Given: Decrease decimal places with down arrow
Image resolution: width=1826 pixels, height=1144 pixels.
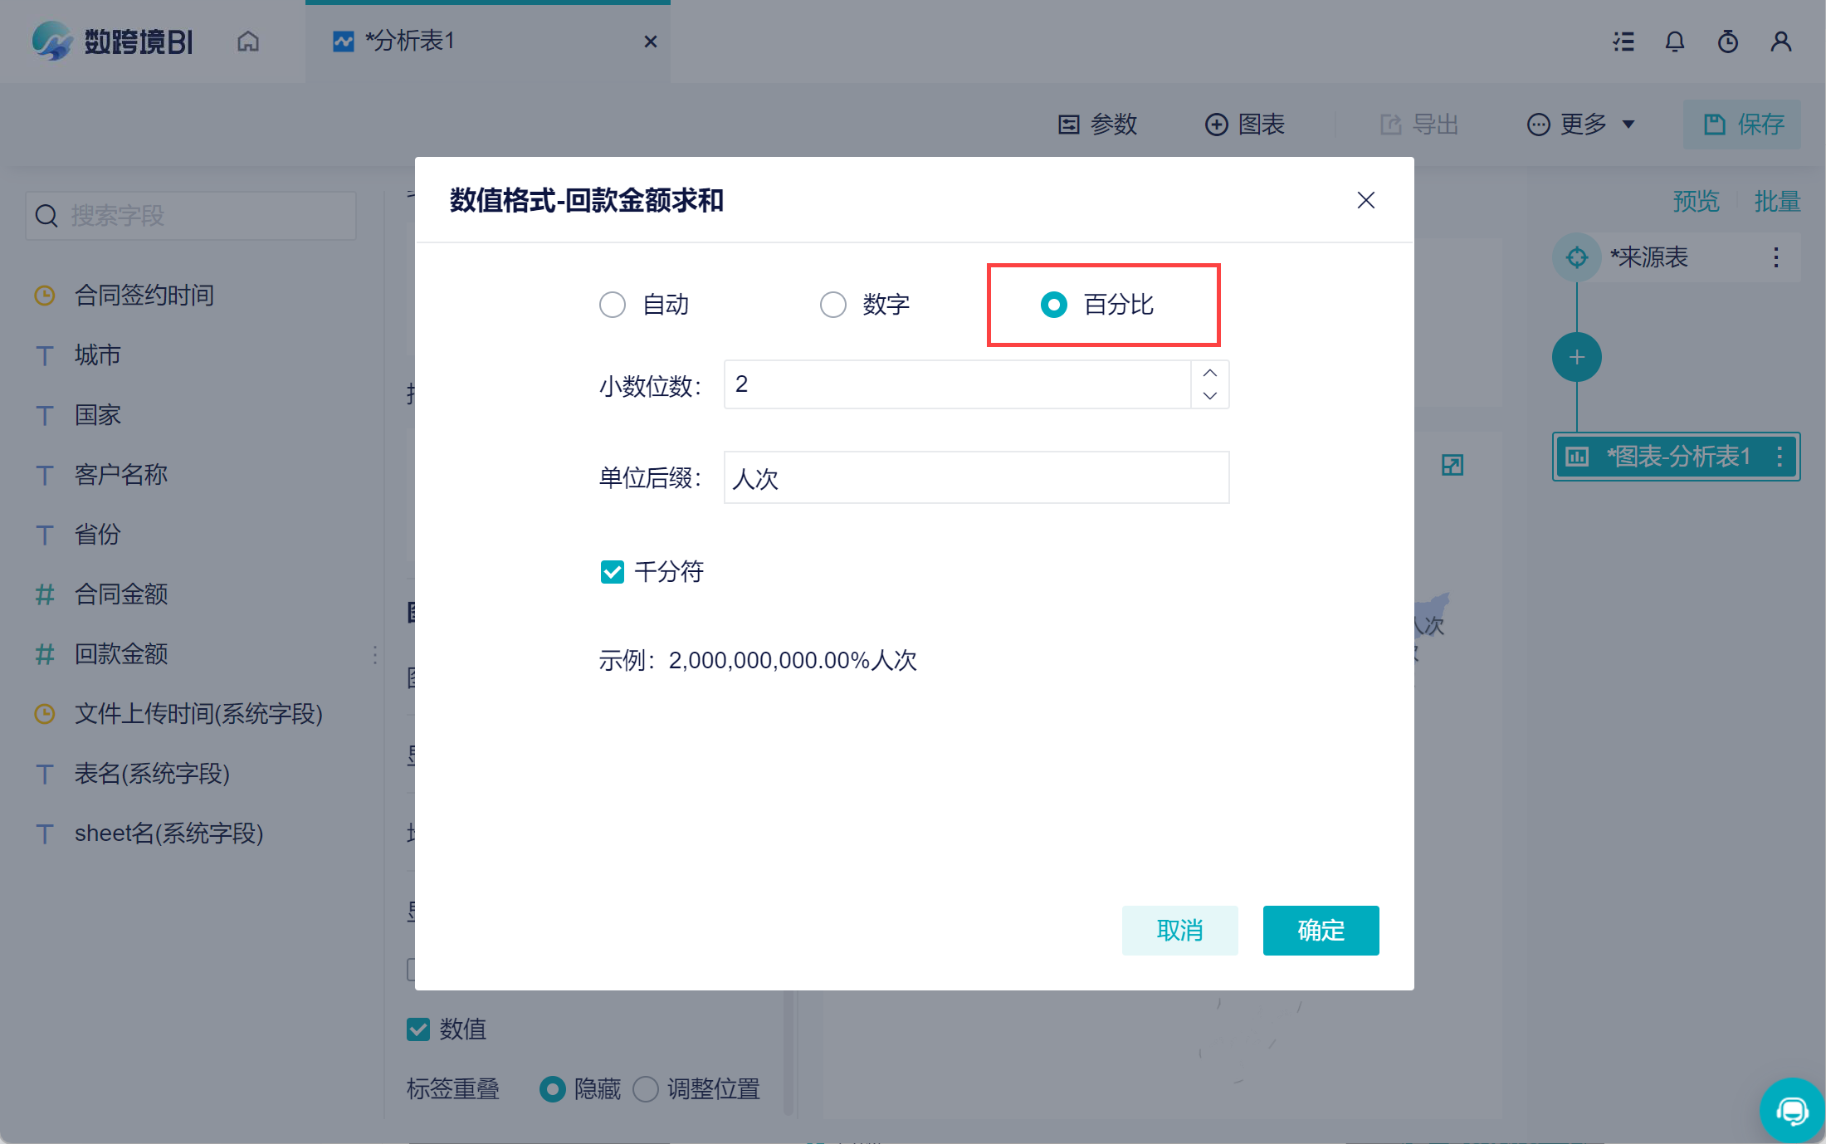Looking at the screenshot, I should 1210,395.
